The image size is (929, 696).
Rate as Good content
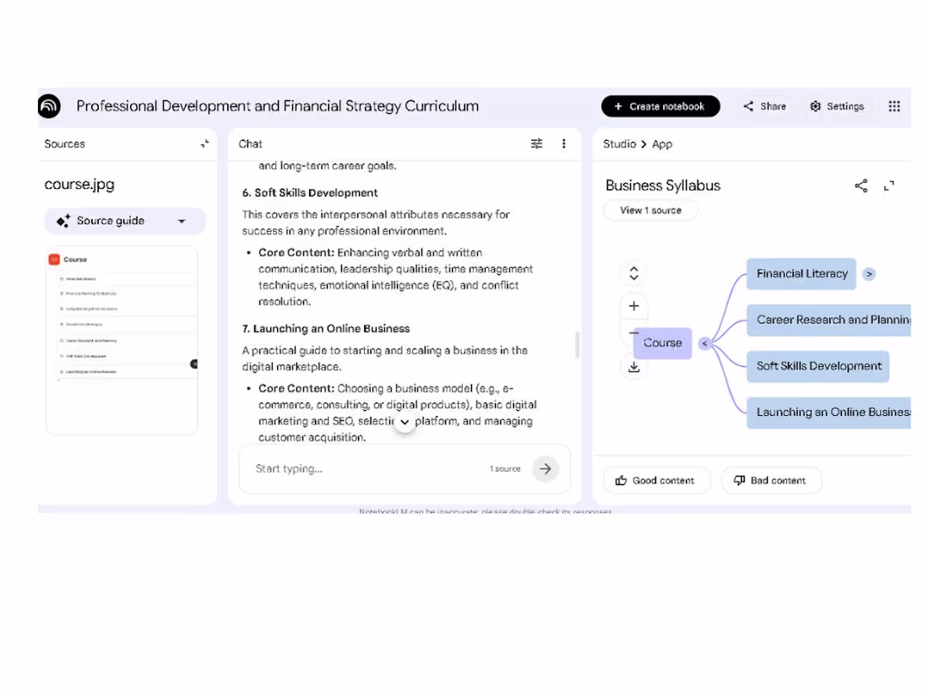click(655, 481)
